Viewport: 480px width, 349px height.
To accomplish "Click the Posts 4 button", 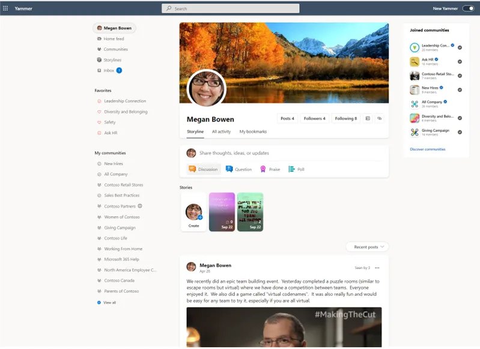I will 287,118.
